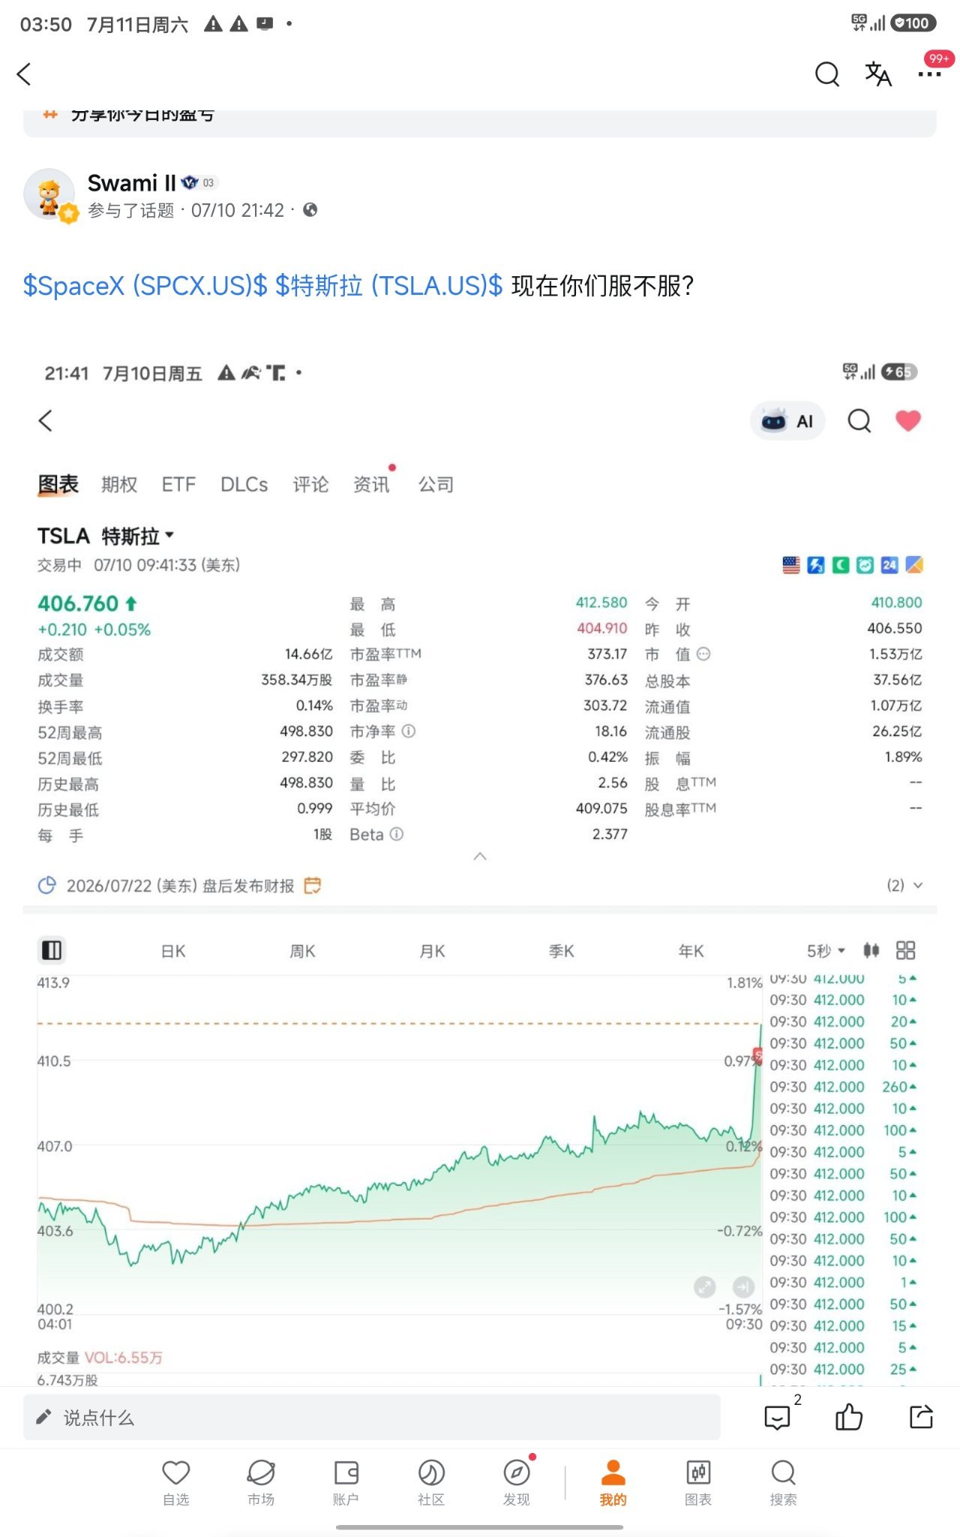The image size is (960, 1537).
Task: Switch chart to 日K
Action: tap(173, 952)
